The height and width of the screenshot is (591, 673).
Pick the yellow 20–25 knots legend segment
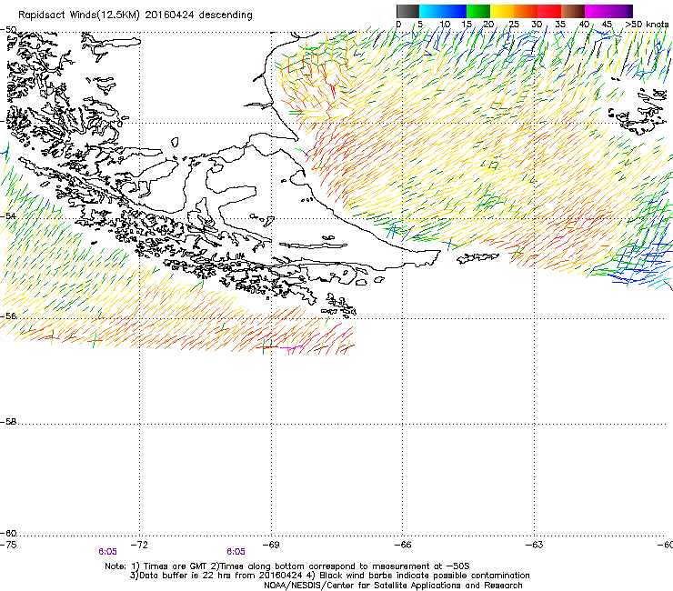coord(502,11)
